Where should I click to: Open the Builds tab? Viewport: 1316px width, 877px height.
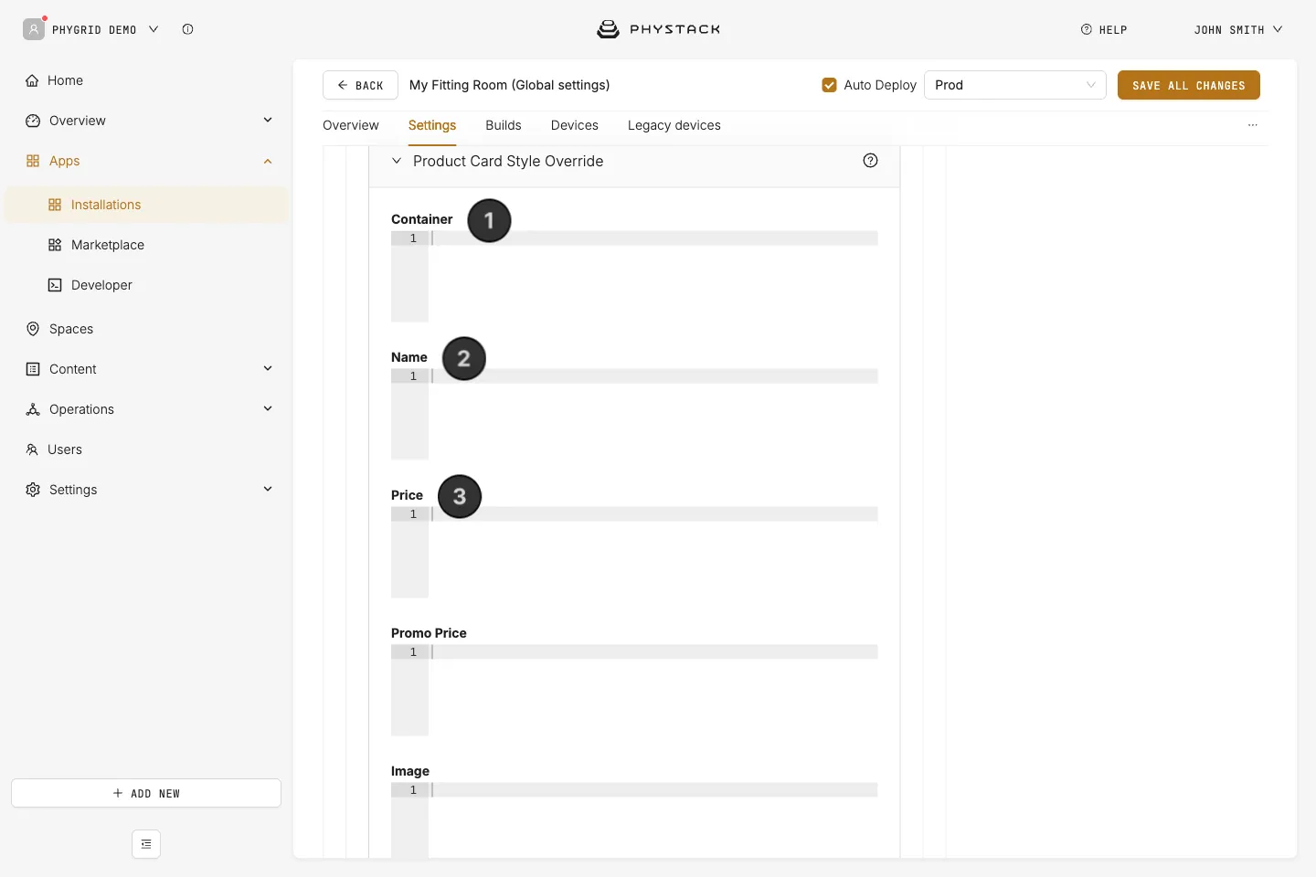pyautogui.click(x=504, y=125)
